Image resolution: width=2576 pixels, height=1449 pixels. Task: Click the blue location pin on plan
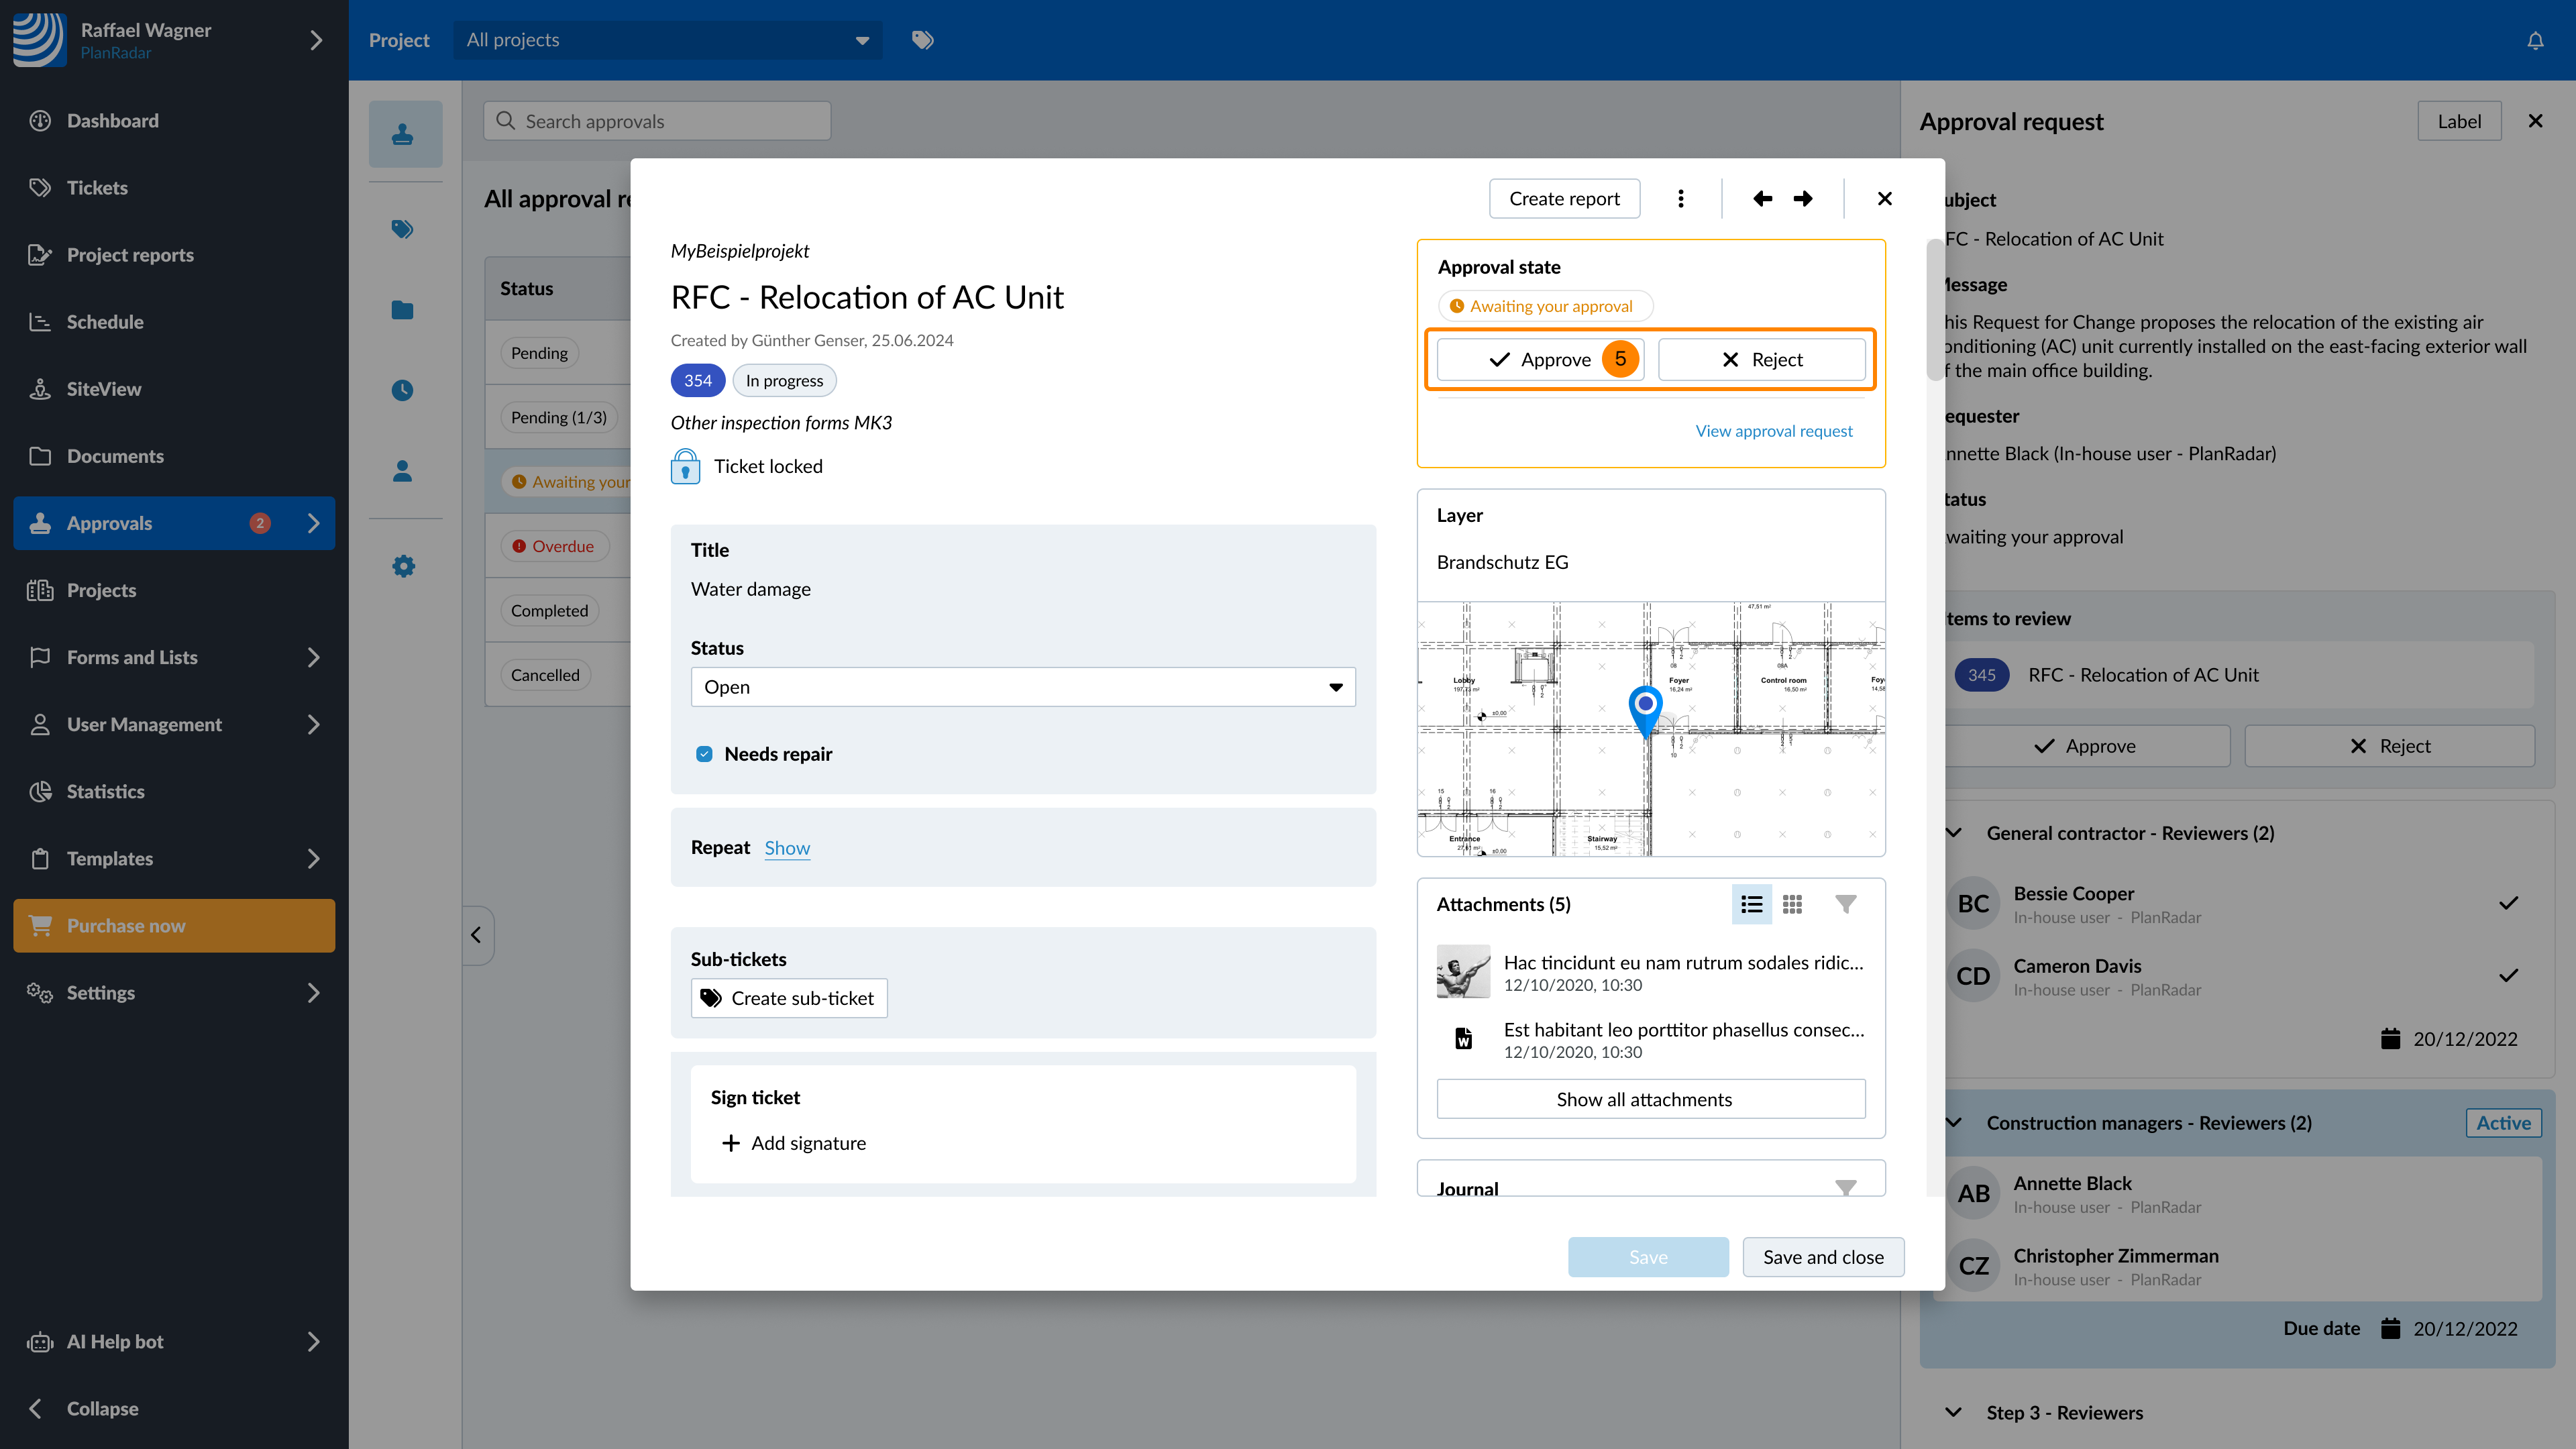click(x=1645, y=706)
